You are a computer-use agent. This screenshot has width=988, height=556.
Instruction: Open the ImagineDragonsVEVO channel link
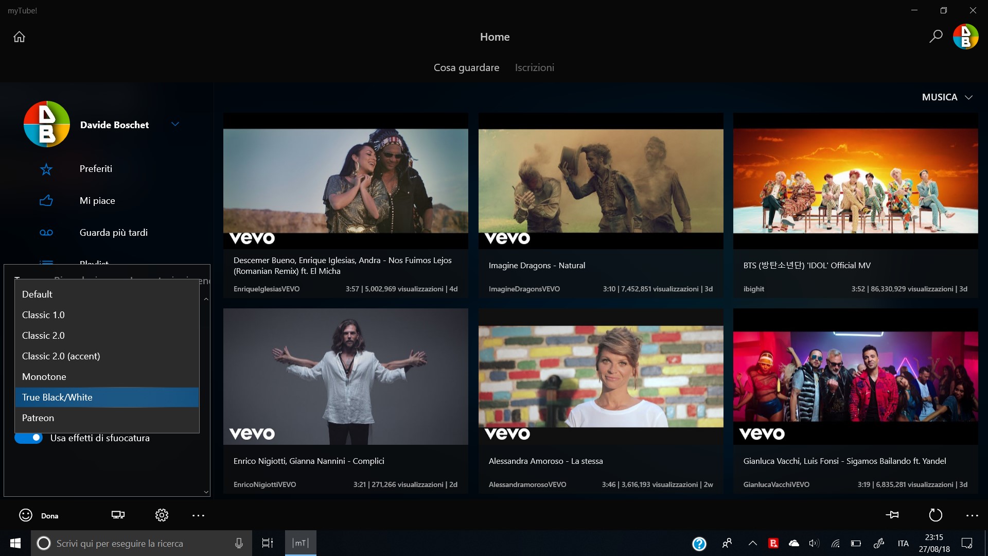(x=524, y=289)
